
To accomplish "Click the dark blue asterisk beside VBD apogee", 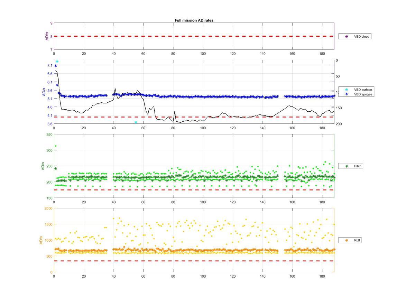I will coord(347,94).
